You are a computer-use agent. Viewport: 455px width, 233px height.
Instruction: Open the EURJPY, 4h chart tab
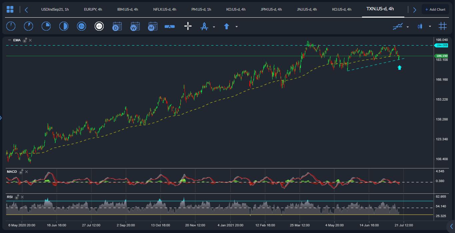click(93, 9)
